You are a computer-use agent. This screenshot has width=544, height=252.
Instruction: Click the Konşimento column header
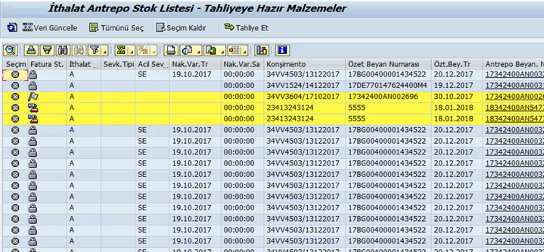(304, 64)
